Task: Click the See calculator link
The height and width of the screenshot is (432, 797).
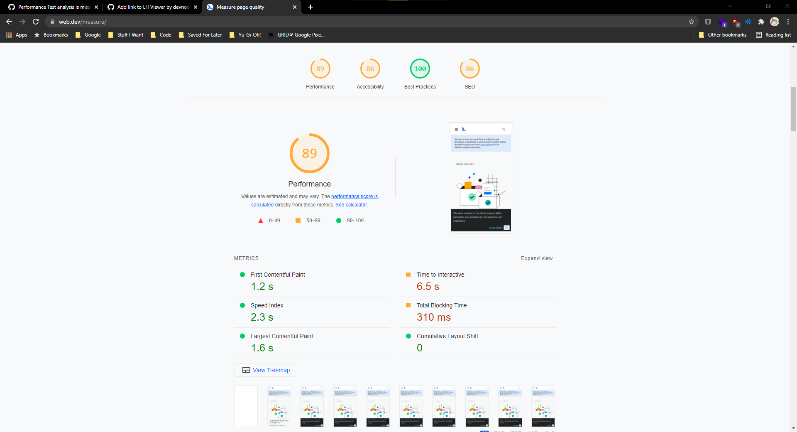Action: pos(351,204)
